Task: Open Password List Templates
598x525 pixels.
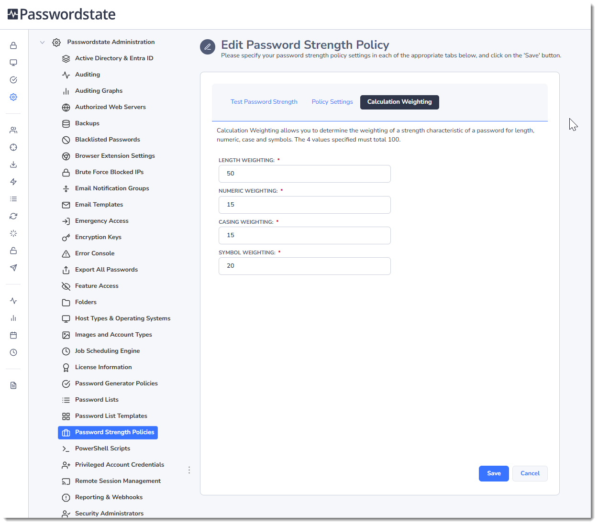Action: 111,416
